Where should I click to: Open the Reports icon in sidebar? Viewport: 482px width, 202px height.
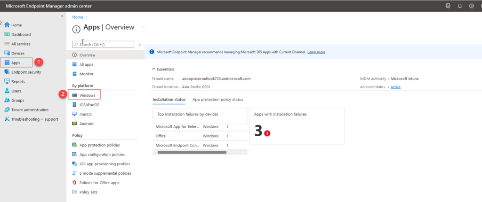[7, 81]
